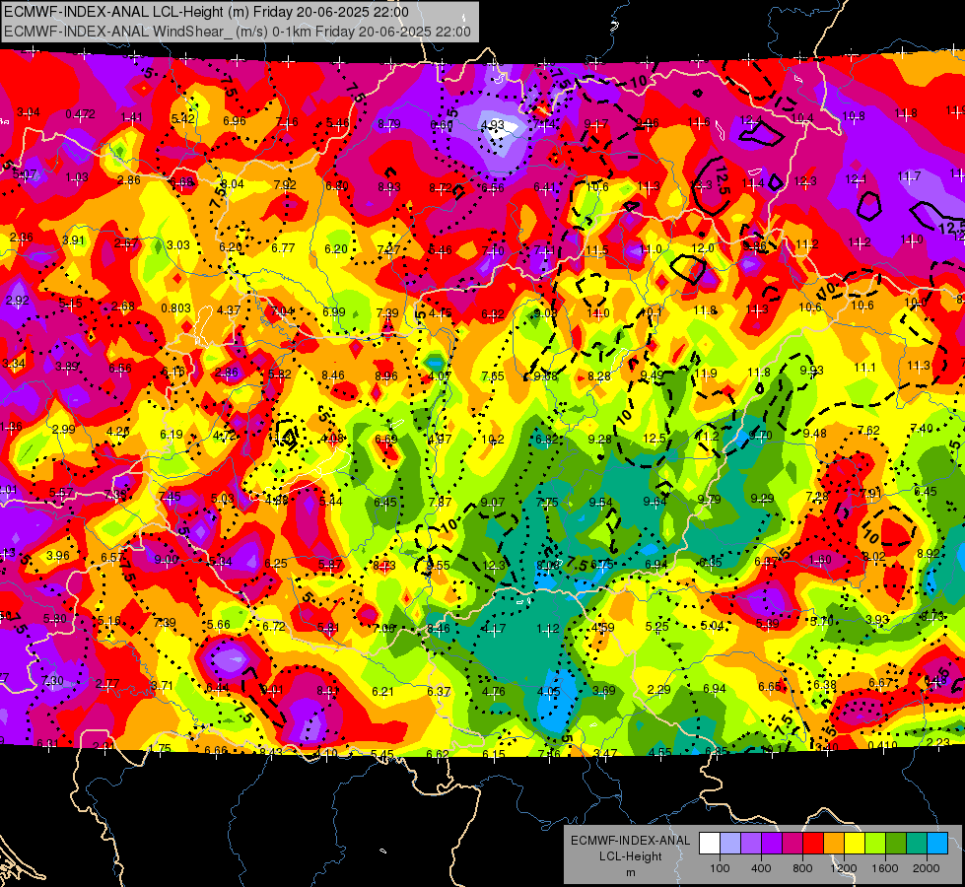Click the map value '2.92'
Screen dimensions: 965x887
click(x=17, y=301)
